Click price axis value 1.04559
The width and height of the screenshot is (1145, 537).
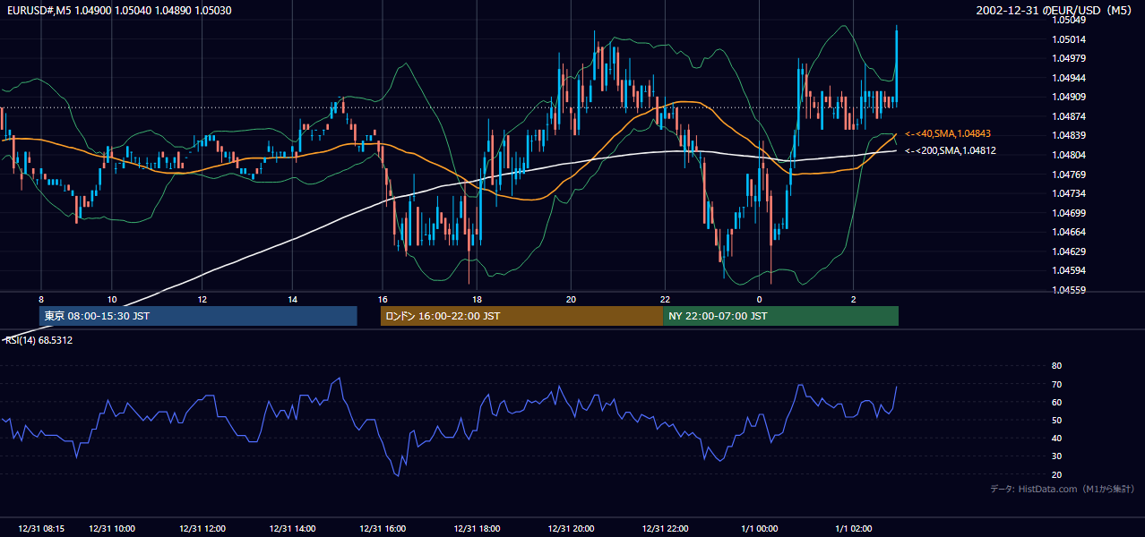1070,290
